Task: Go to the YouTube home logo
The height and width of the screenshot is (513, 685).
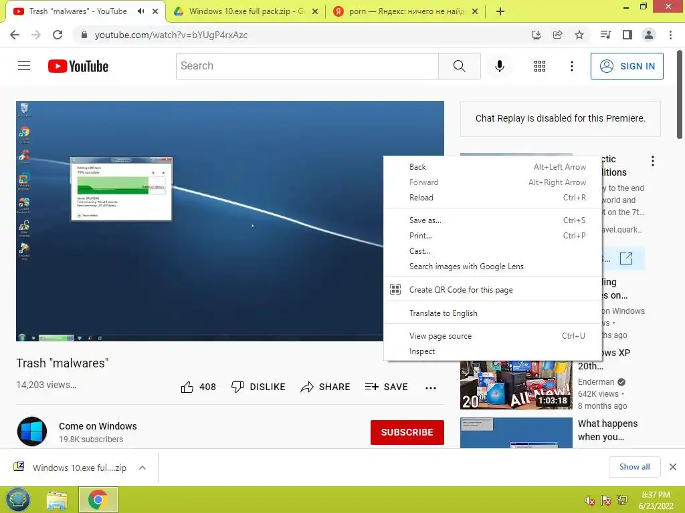Action: click(x=78, y=66)
